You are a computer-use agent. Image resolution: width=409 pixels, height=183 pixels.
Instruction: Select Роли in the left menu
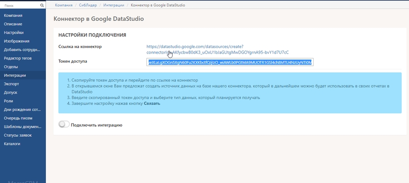9,101
